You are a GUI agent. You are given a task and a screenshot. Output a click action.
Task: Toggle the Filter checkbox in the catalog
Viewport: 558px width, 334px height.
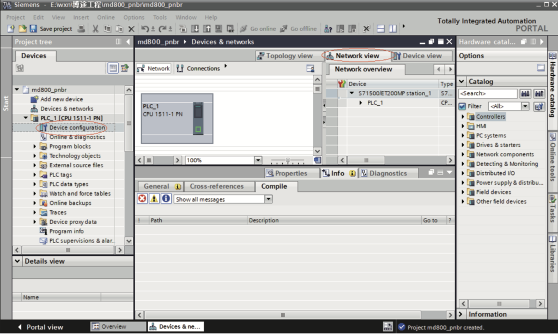463,107
